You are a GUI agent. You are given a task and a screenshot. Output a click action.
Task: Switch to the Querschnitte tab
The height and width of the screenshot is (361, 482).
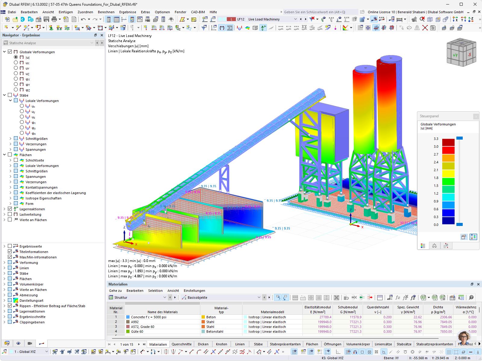click(x=181, y=344)
